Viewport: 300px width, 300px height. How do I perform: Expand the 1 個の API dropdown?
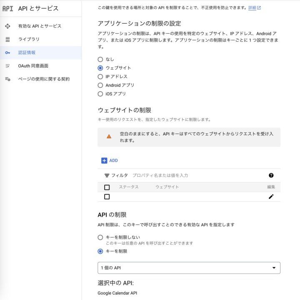(189, 267)
